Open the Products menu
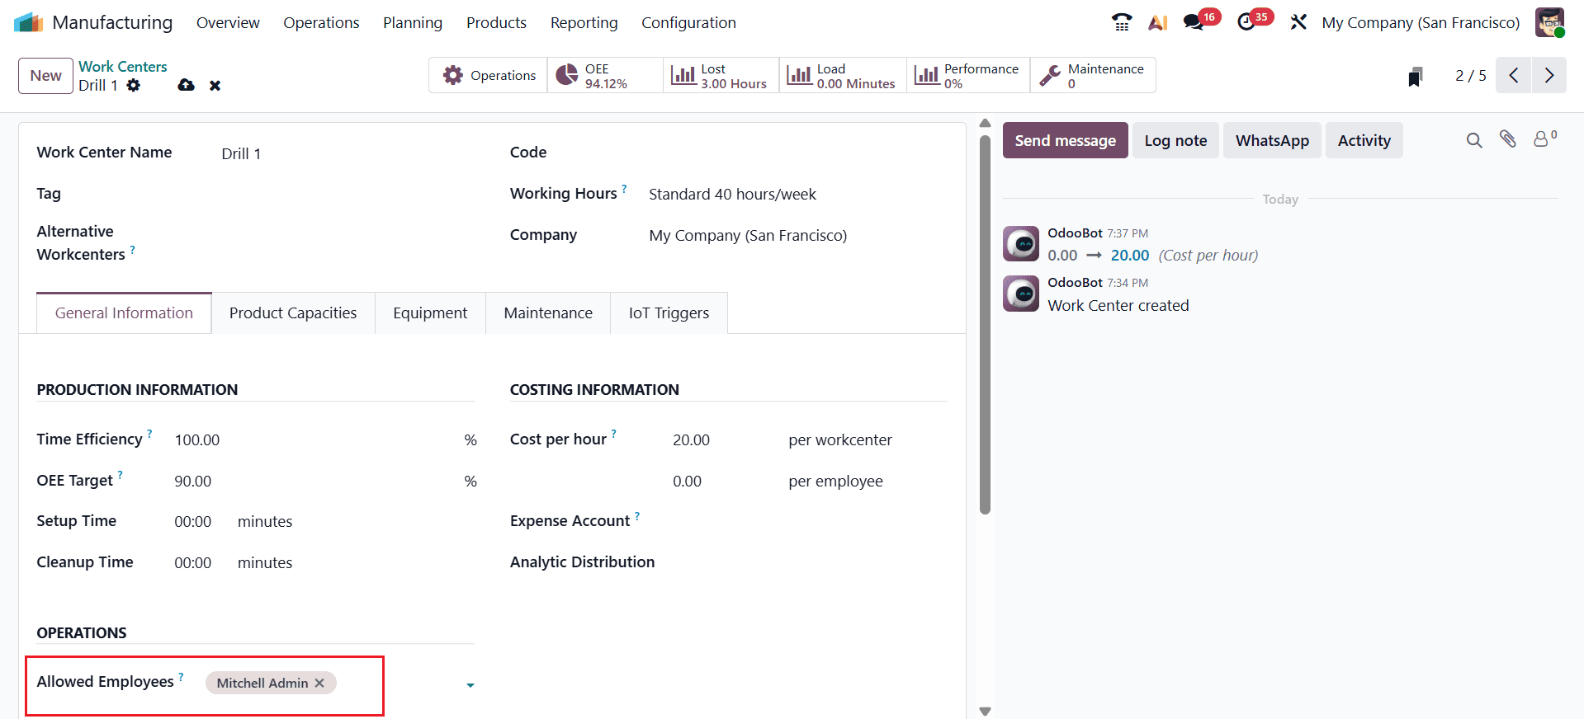The image size is (1584, 719). tap(496, 22)
